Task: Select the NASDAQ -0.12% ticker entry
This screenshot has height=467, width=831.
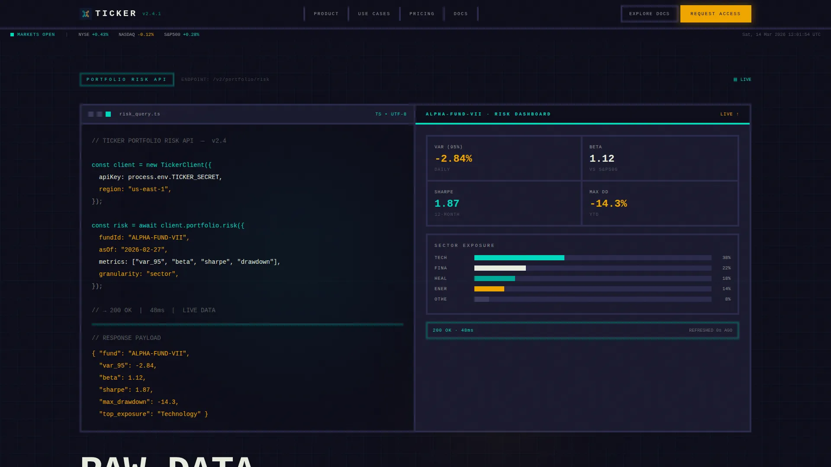Action: pyautogui.click(x=136, y=35)
